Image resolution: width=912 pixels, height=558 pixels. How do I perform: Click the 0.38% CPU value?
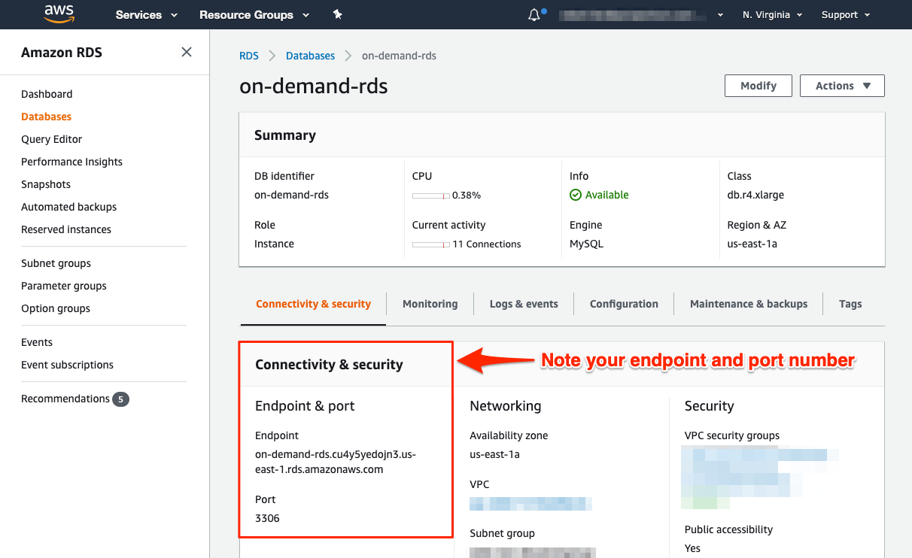coord(467,195)
